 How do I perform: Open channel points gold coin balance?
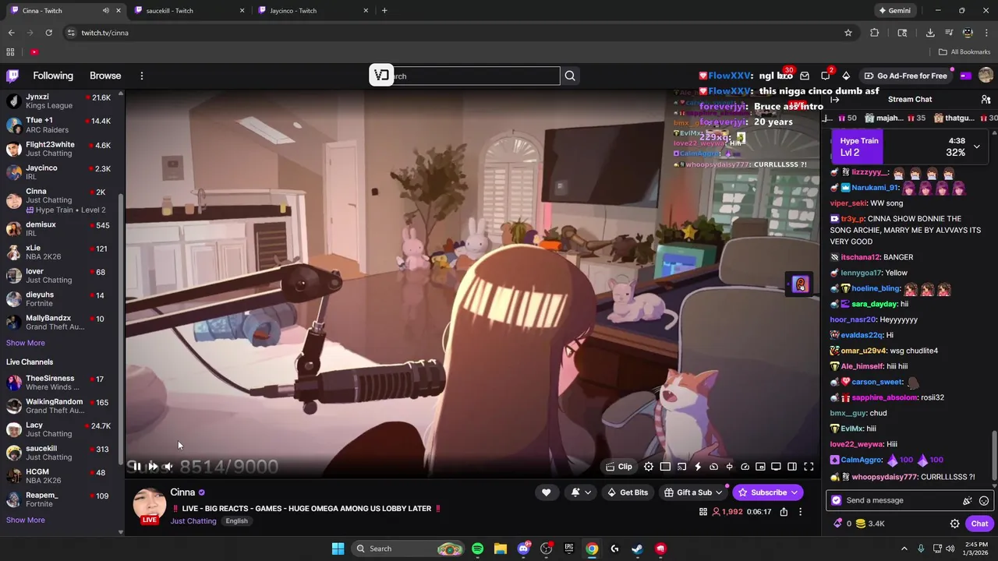pos(871,524)
